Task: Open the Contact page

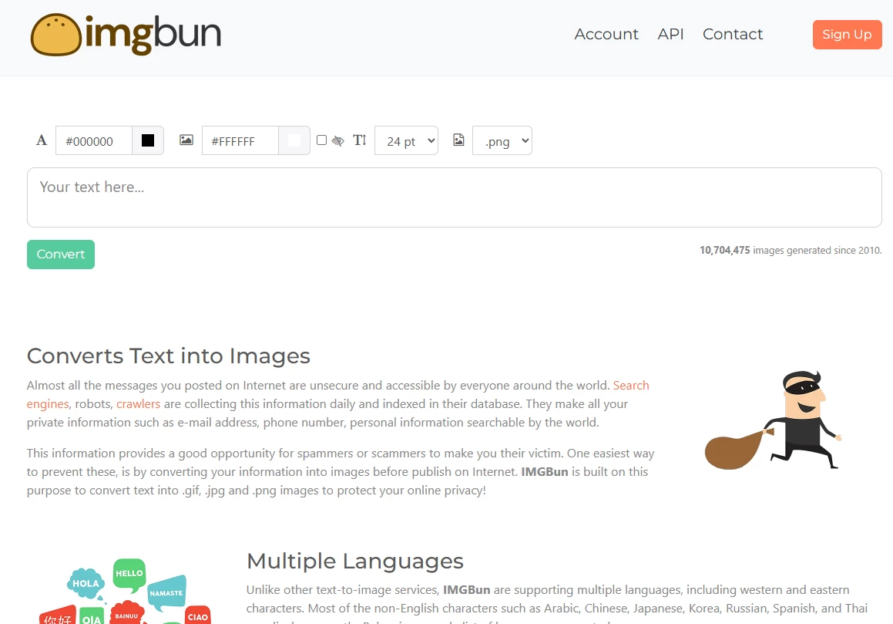Action: coord(732,35)
